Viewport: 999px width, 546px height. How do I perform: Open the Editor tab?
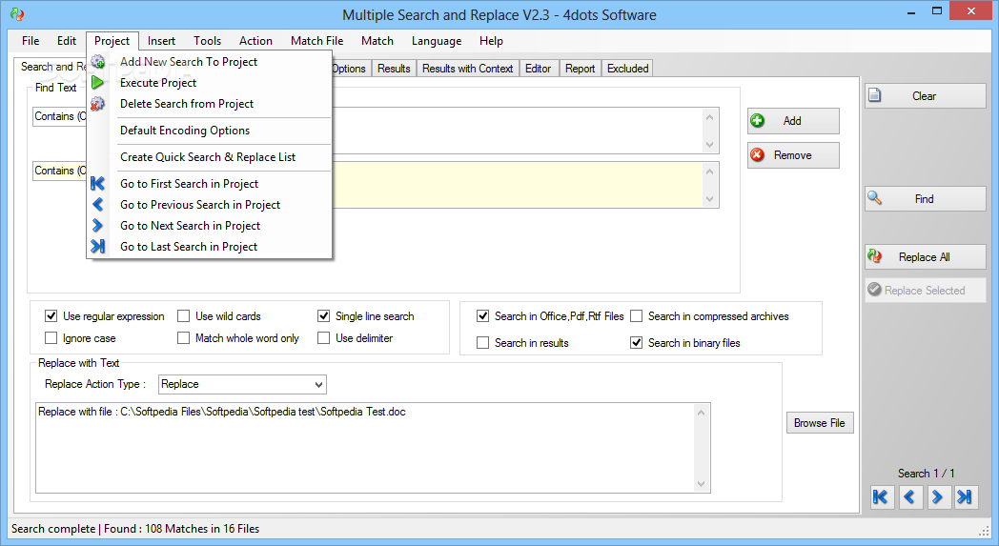539,69
